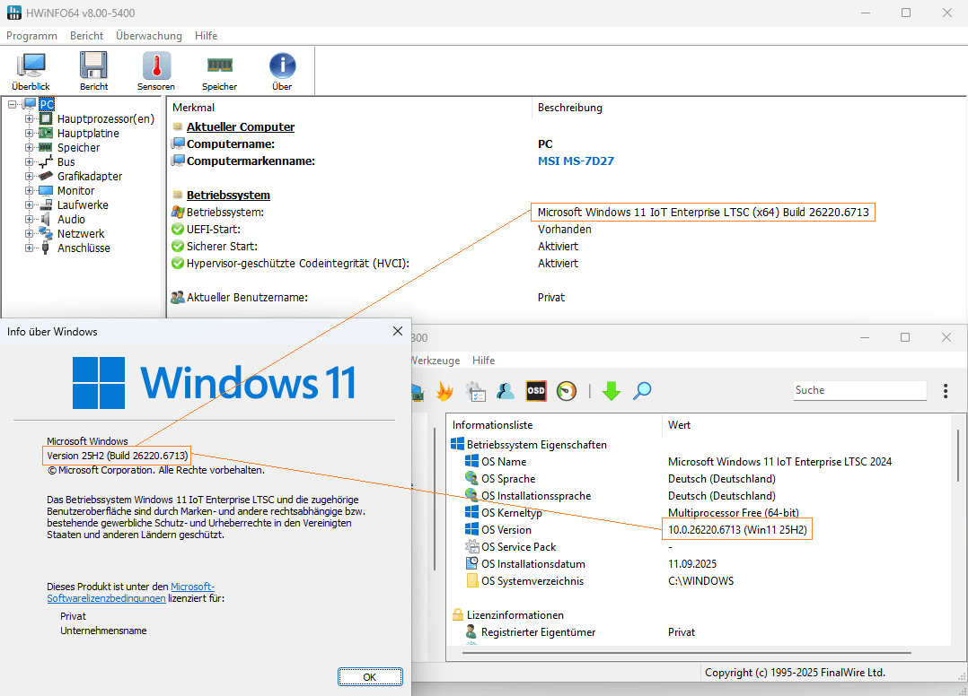Image resolution: width=968 pixels, height=696 pixels.
Task: Click the OS Systemverzeichnis folder icon
Action: point(471,580)
